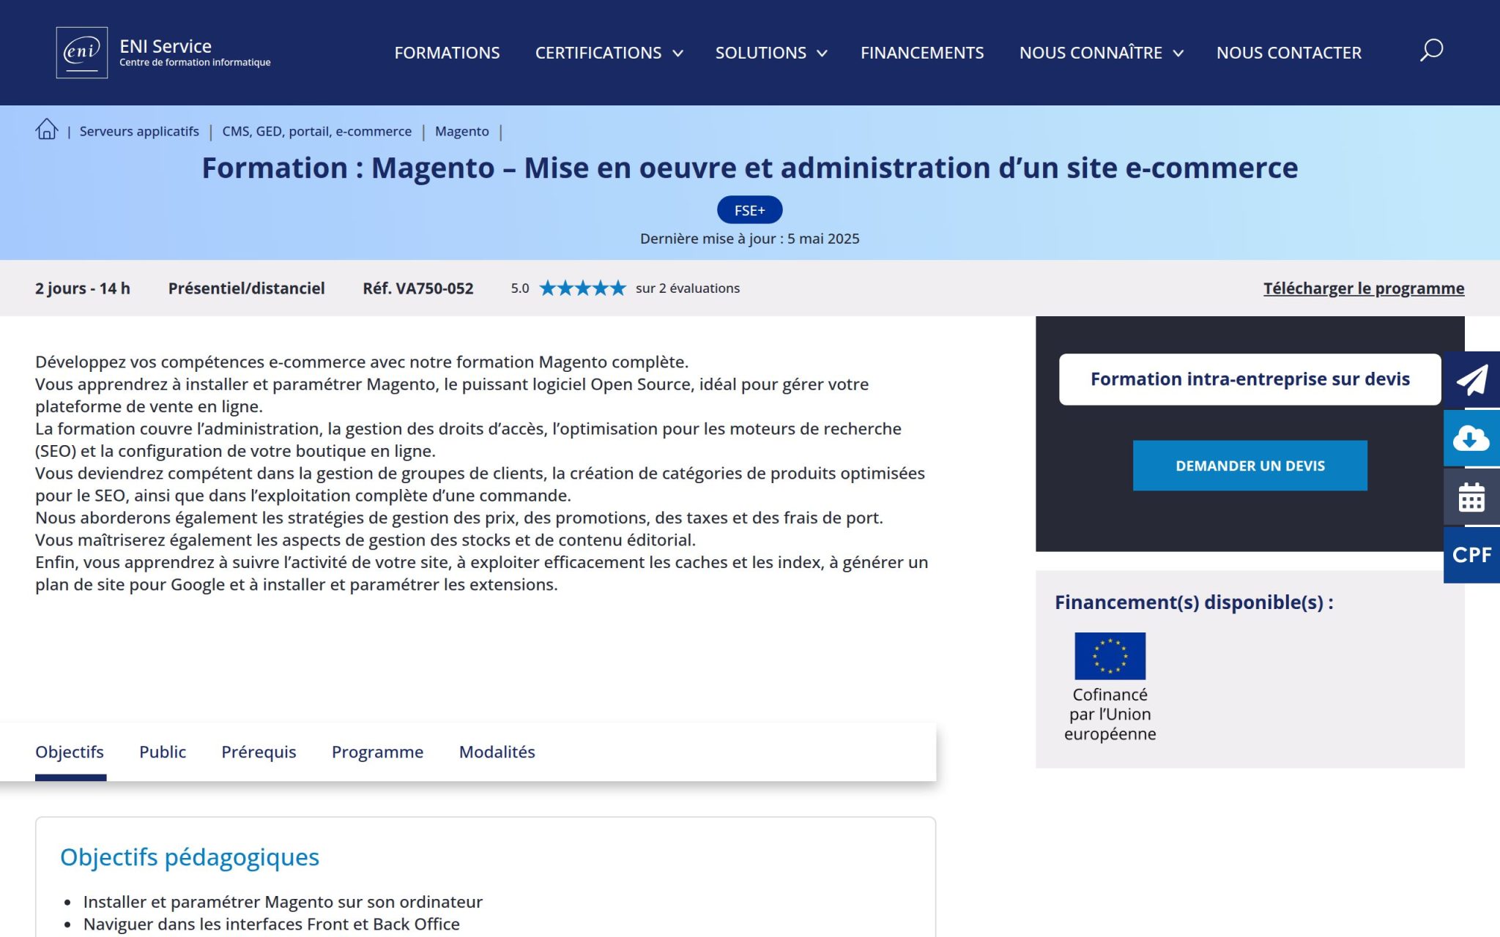Click the paper plane contact icon
Screen dimensions: 1500x937
[1471, 379]
